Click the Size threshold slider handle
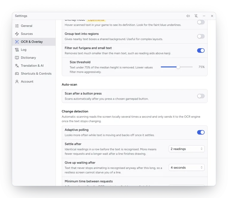Viewport: 228px width, 198px height. click(x=178, y=67)
